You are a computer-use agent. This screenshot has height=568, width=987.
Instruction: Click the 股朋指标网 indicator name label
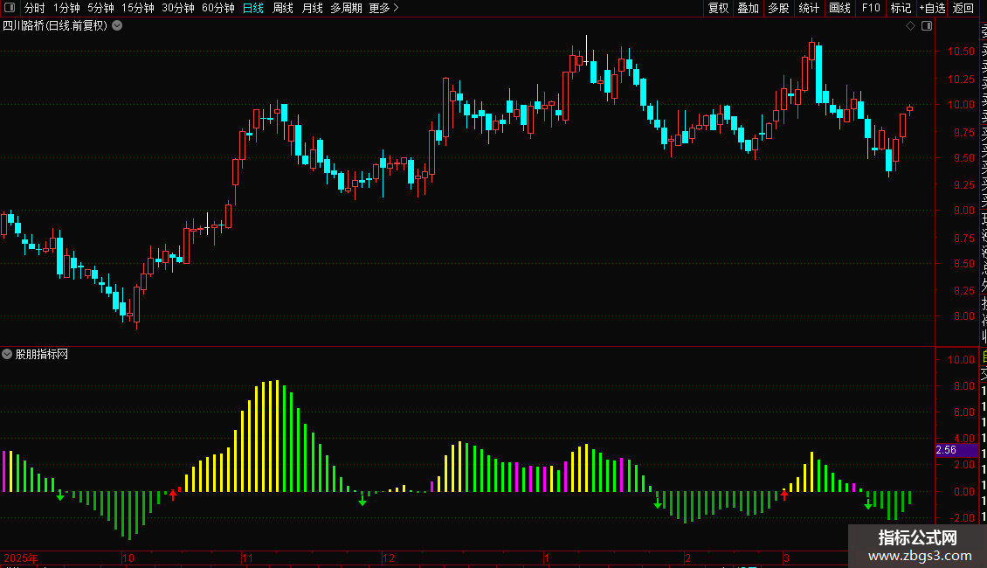(x=42, y=355)
